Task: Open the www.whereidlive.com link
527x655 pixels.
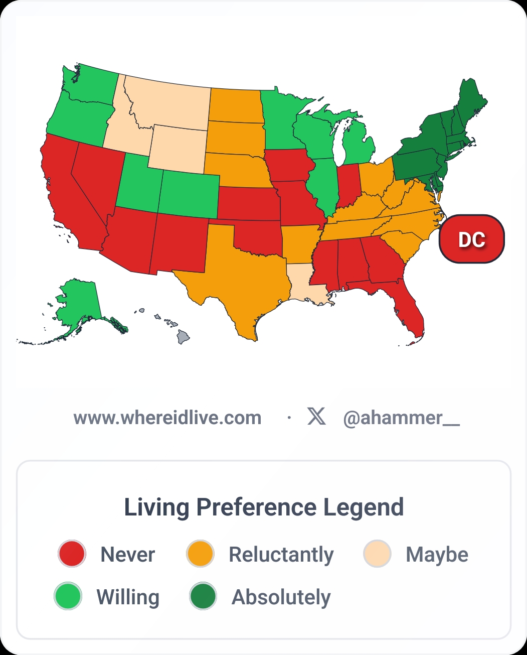Action: [x=167, y=418]
